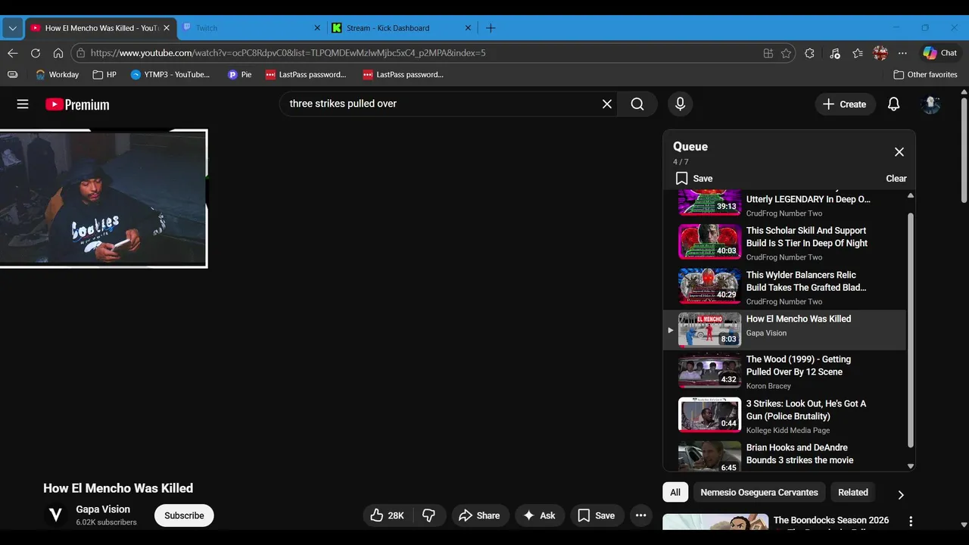This screenshot has height=545, width=969.
Task: Play This Scholar Skill And Support queue video
Action: [784, 242]
